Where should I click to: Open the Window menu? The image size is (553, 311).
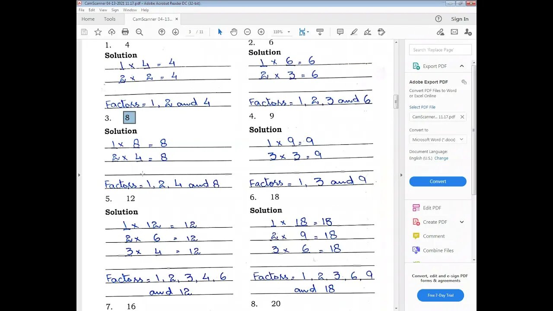130,10
